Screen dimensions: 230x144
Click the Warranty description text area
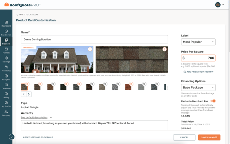tap(95, 125)
